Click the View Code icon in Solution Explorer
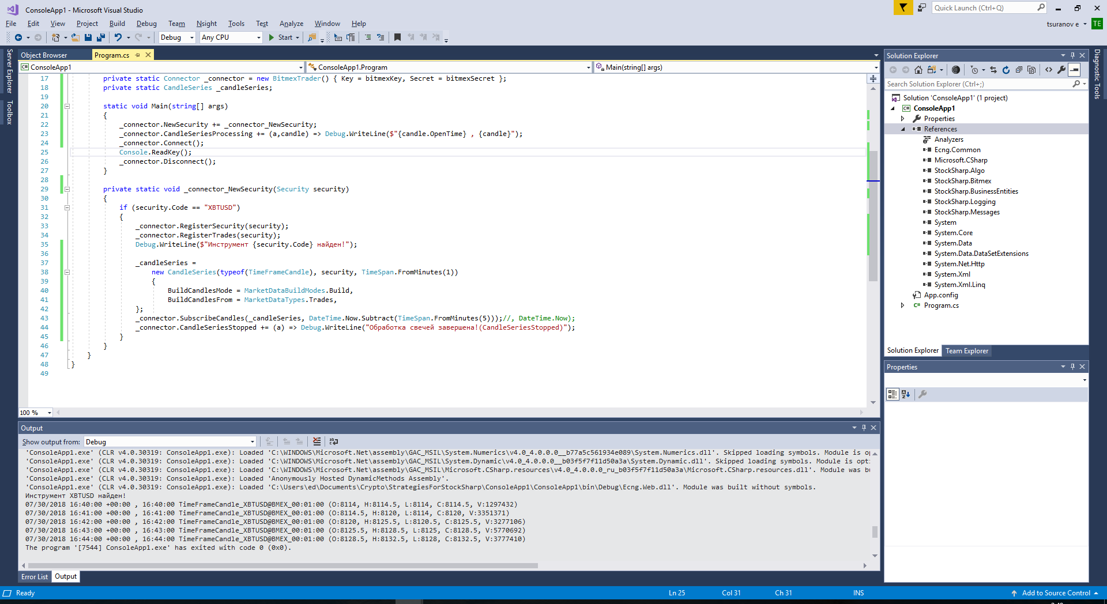The height and width of the screenshot is (604, 1107). 1049,70
